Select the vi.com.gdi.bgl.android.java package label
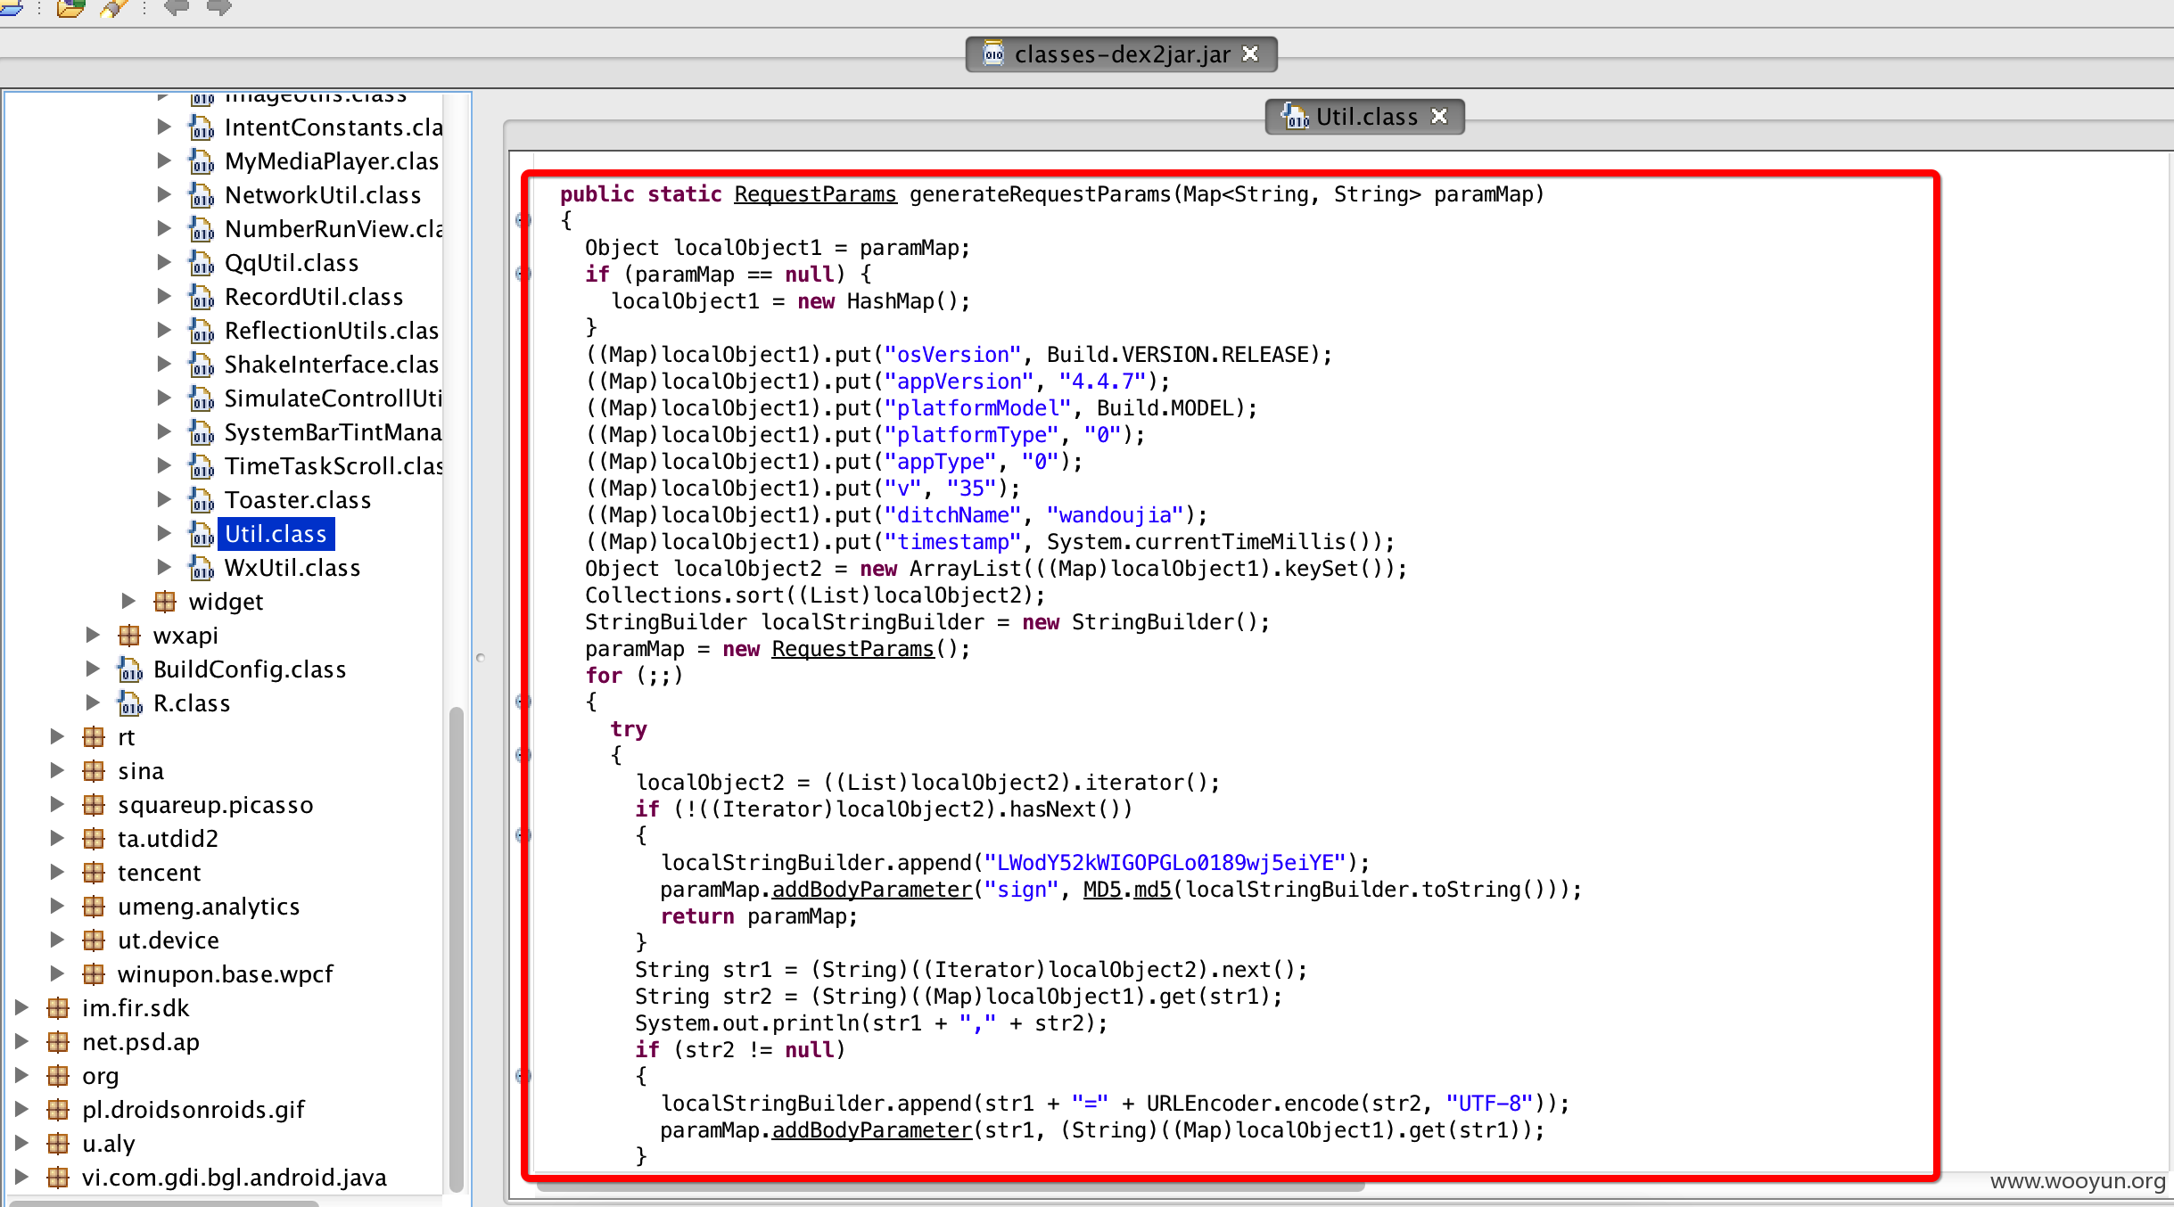Viewport: 2174px width, 1207px height. (x=235, y=1178)
